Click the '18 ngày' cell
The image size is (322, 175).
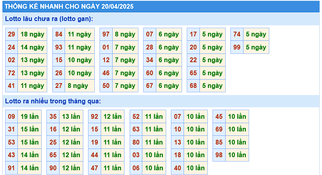(32, 34)
